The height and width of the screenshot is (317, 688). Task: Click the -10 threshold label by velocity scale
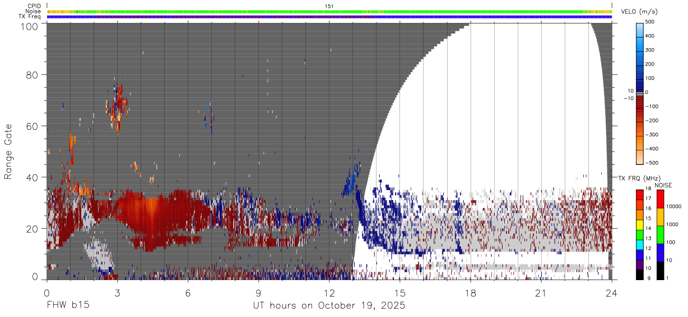pyautogui.click(x=629, y=98)
